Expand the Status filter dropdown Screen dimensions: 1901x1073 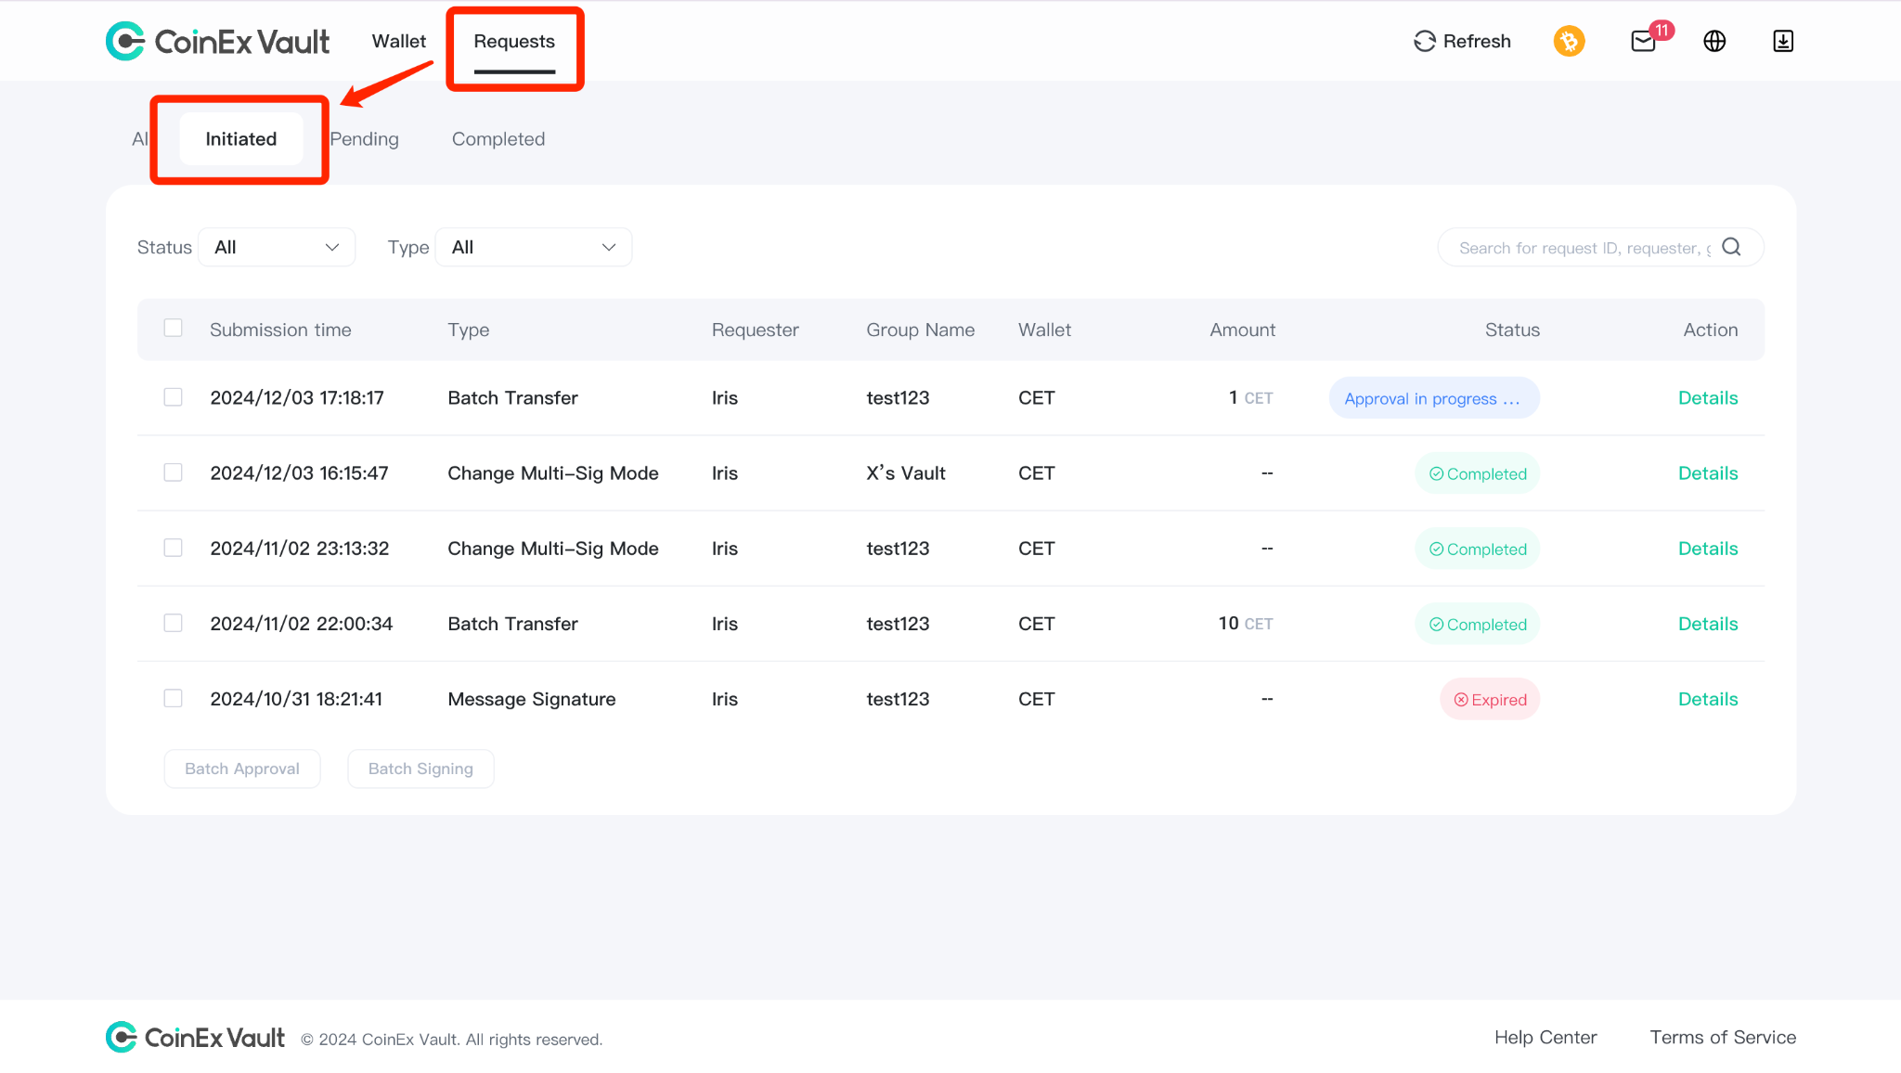click(x=277, y=247)
